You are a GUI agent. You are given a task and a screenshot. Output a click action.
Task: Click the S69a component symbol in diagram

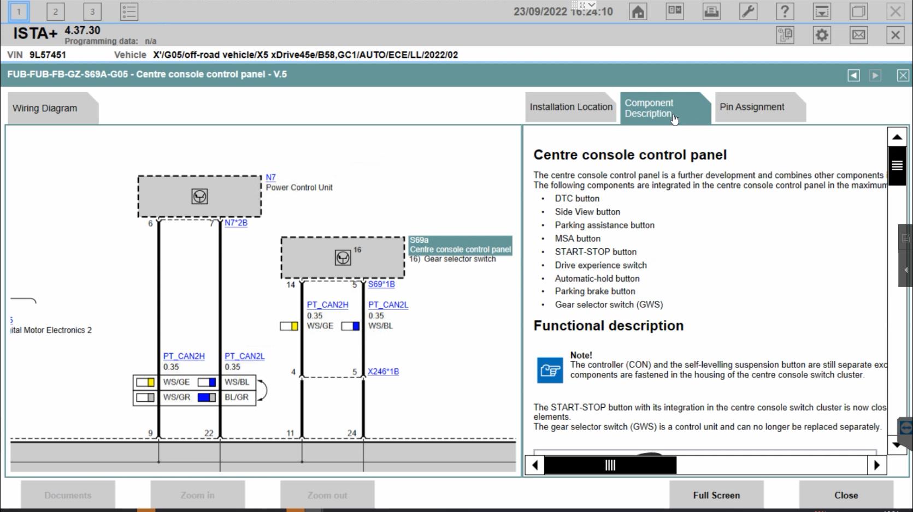(x=343, y=257)
